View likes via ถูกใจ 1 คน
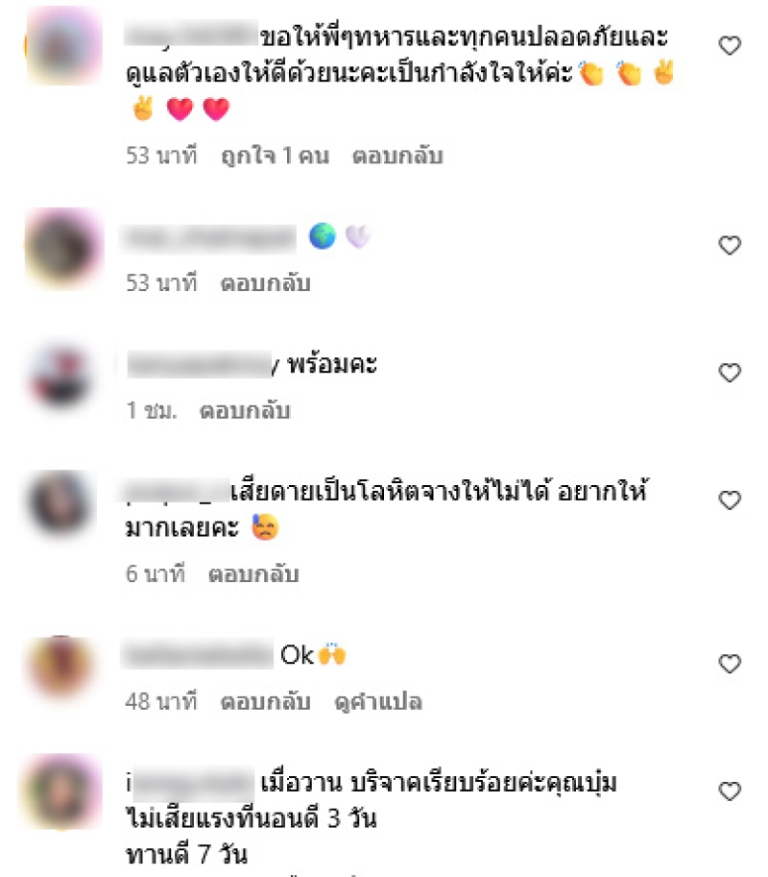 pos(275,156)
